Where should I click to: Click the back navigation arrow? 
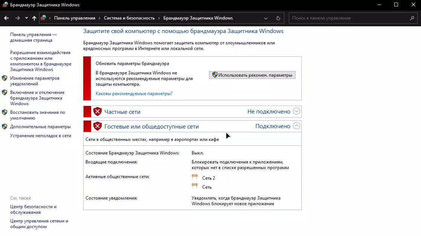pos(6,18)
